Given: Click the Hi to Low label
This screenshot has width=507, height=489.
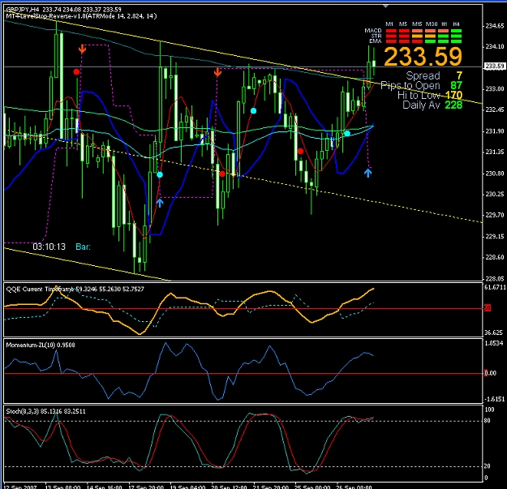Looking at the screenshot, I should coord(419,95).
